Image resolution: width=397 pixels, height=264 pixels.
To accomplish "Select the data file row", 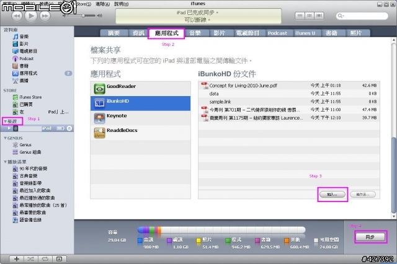I will point(289,94).
